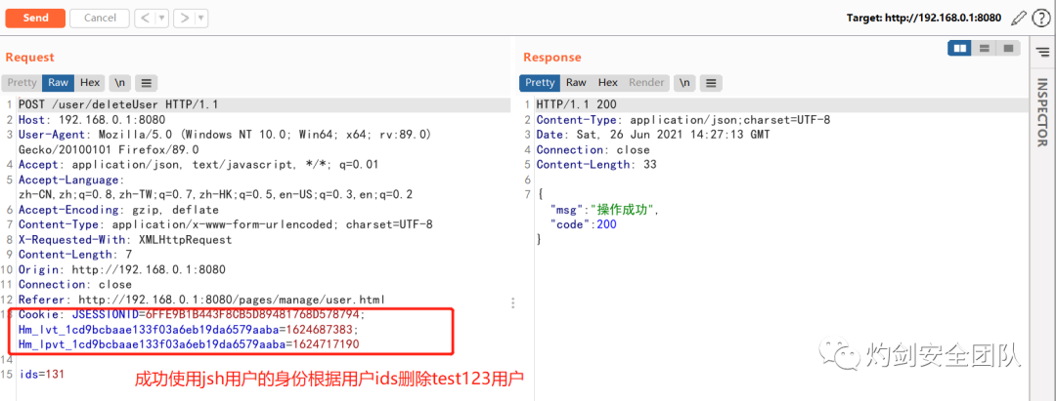Click the HTTP/1.1 200 status line
This screenshot has height=401, width=1056.
coord(576,104)
